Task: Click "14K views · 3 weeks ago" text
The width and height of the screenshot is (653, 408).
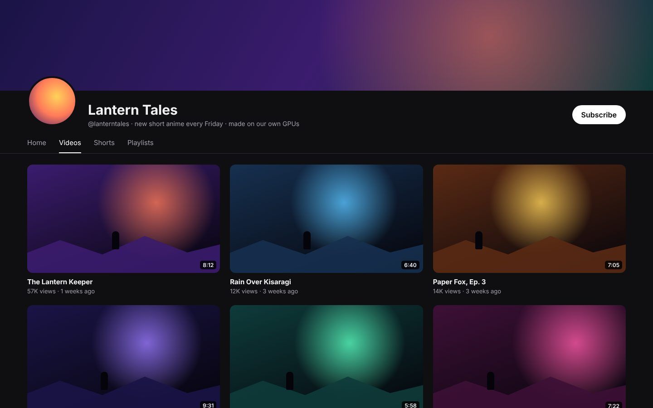Action: point(467,291)
